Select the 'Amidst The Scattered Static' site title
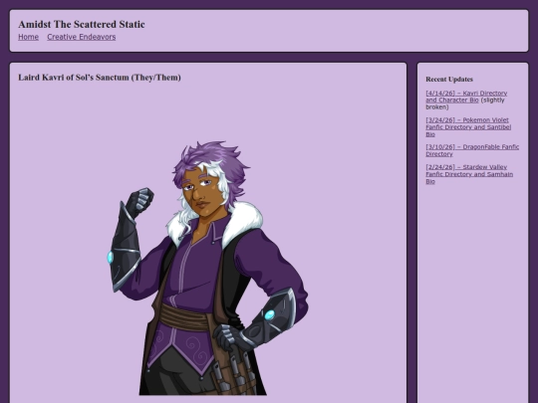The width and height of the screenshot is (538, 403). (x=82, y=24)
